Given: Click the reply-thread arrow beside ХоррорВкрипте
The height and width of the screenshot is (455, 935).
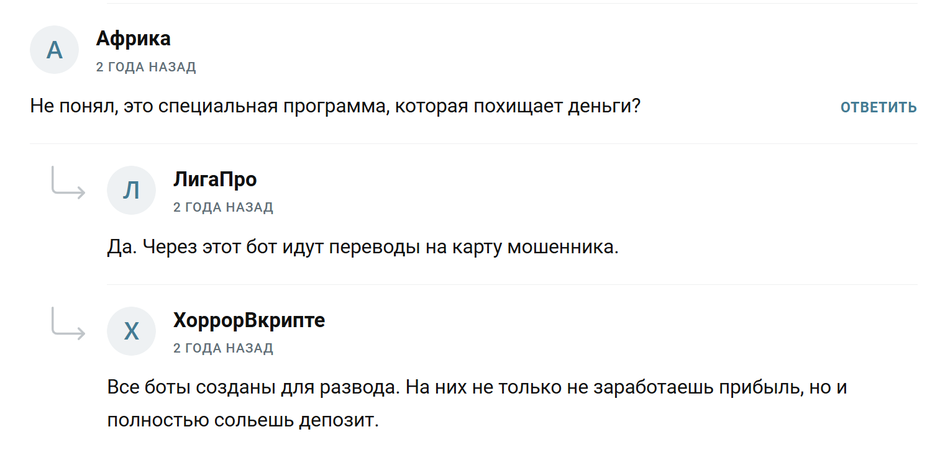Looking at the screenshot, I should point(68,323).
